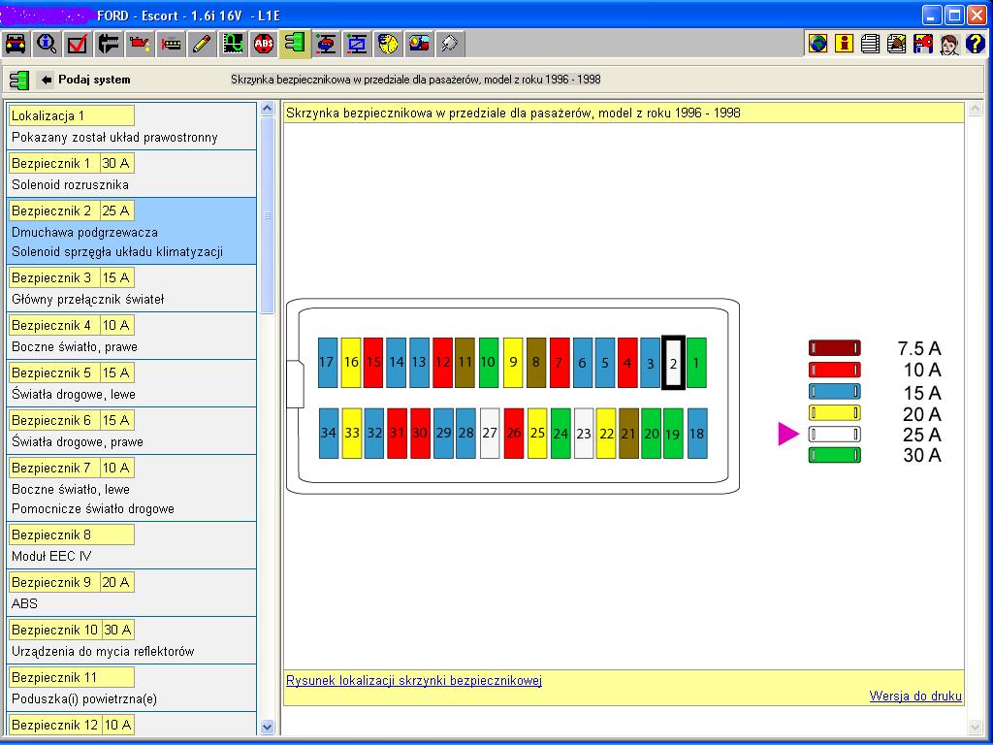Click the red oil can icon
This screenshot has width=993, height=745.
140,44
